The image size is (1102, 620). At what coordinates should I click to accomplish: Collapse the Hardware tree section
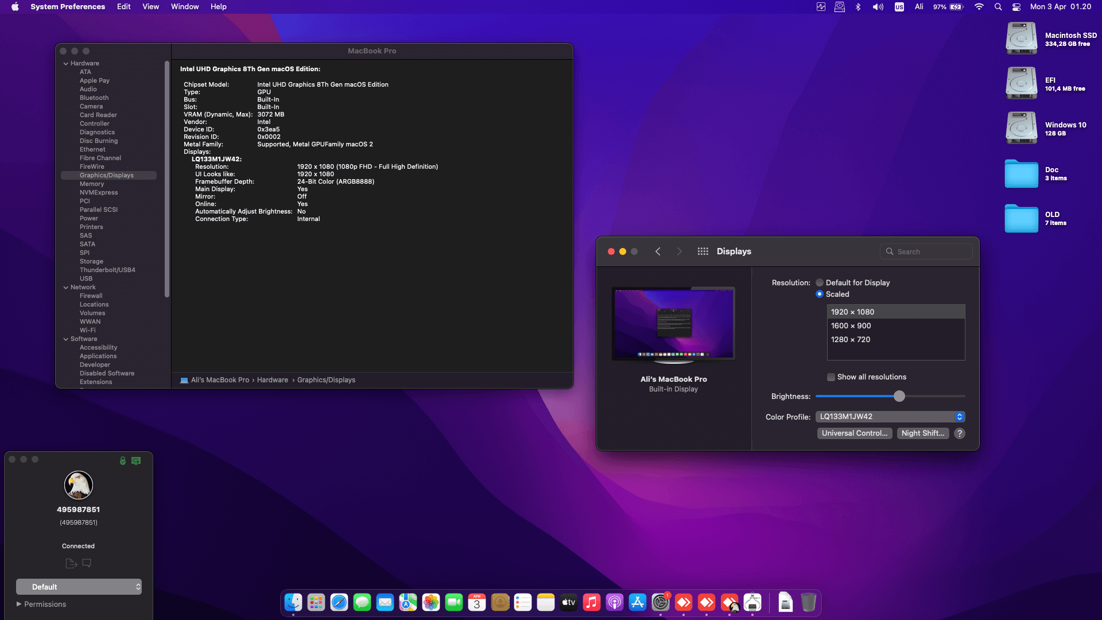(x=66, y=64)
